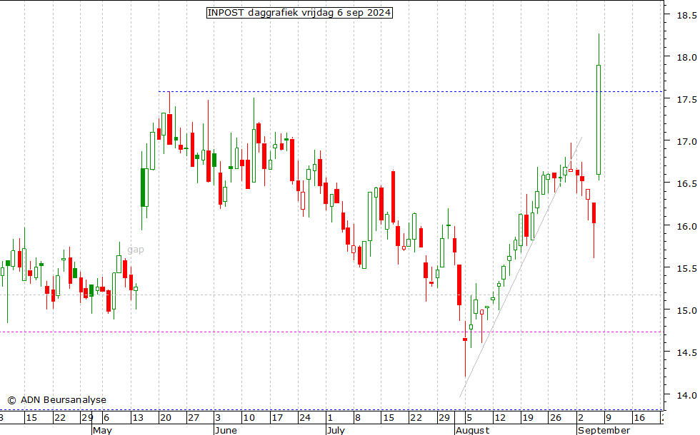The image size is (700, 435).
Task: Click date label 10 under June
Action: tap(249, 418)
